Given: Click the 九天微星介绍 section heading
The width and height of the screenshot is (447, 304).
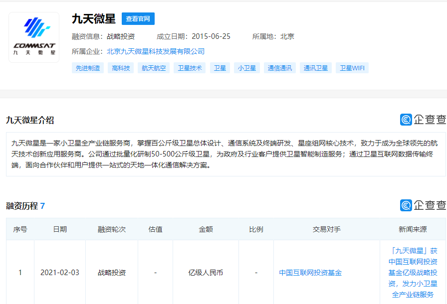Looking at the screenshot, I should click(30, 120).
